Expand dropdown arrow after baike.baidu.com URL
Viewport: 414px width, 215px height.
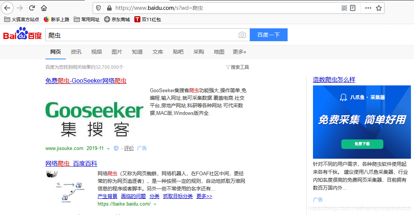point(155,204)
